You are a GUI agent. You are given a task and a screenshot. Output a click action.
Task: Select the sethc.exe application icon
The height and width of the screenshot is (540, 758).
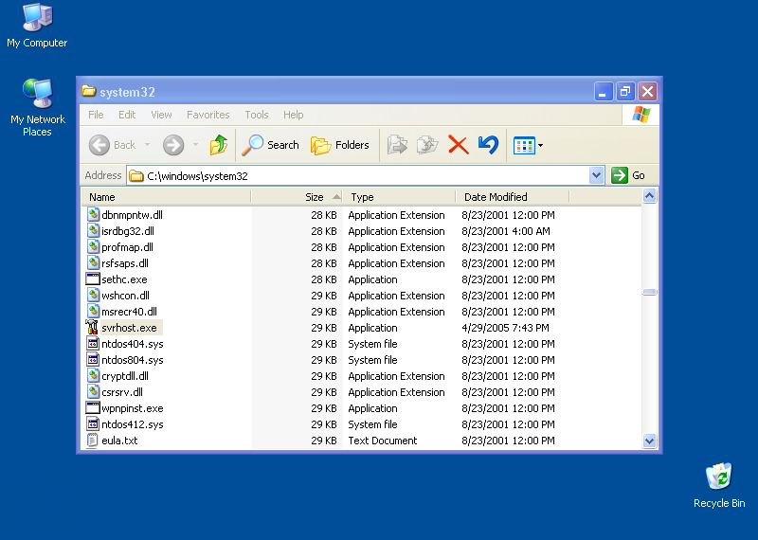point(93,279)
